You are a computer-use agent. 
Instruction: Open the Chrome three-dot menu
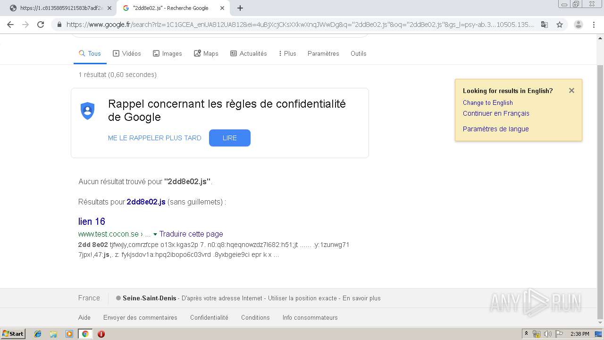pyautogui.click(x=594, y=25)
